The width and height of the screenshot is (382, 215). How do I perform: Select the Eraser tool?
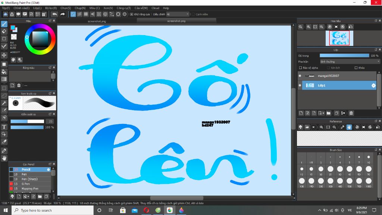click(x=4, y=31)
